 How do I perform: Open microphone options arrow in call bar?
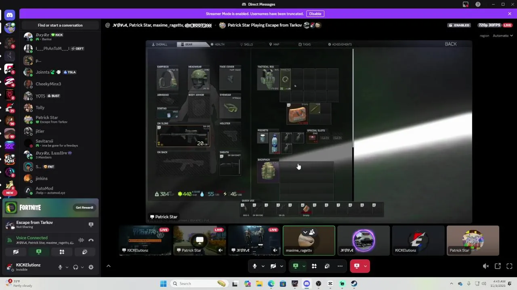click(x=263, y=266)
